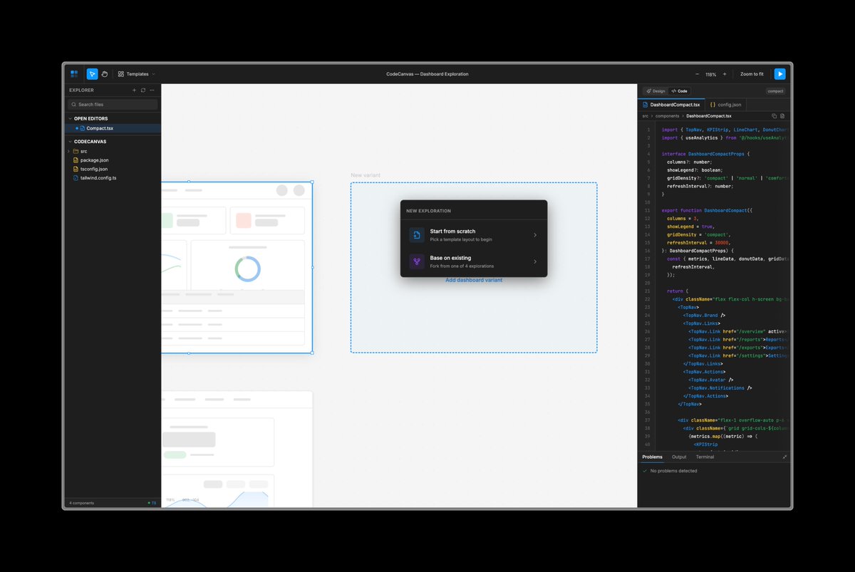Screen dimensions: 855x572
Task: Refresh the Explorer file list
Action: click(x=143, y=90)
